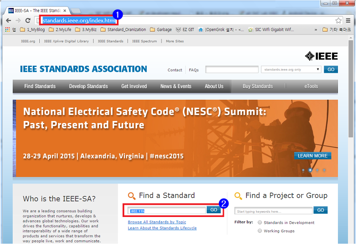Viewport: 356px width, 244px height.
Task: Bookmark this page using the star icon
Action: [x=338, y=21]
